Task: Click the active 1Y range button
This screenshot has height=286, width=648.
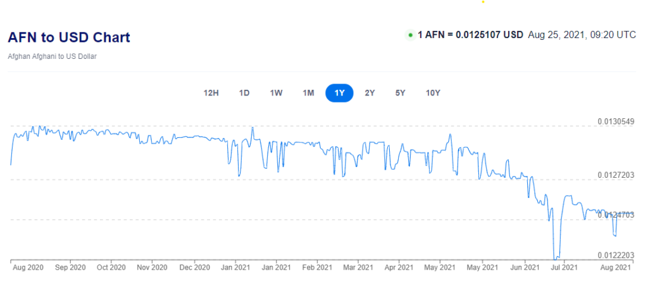Action: tap(339, 93)
